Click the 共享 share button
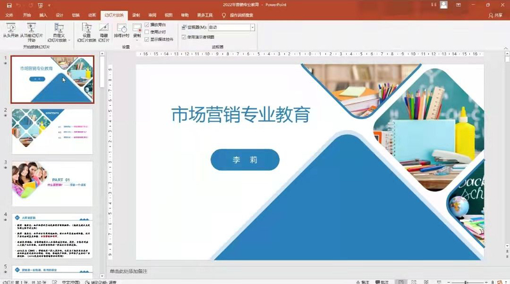510x284 pixels. point(495,15)
